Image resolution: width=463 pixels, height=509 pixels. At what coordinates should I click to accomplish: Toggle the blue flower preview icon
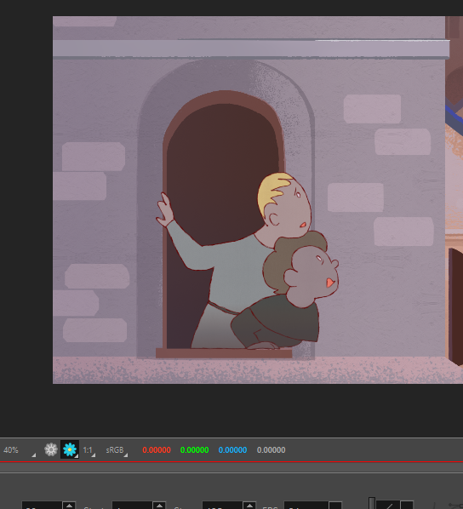click(70, 449)
